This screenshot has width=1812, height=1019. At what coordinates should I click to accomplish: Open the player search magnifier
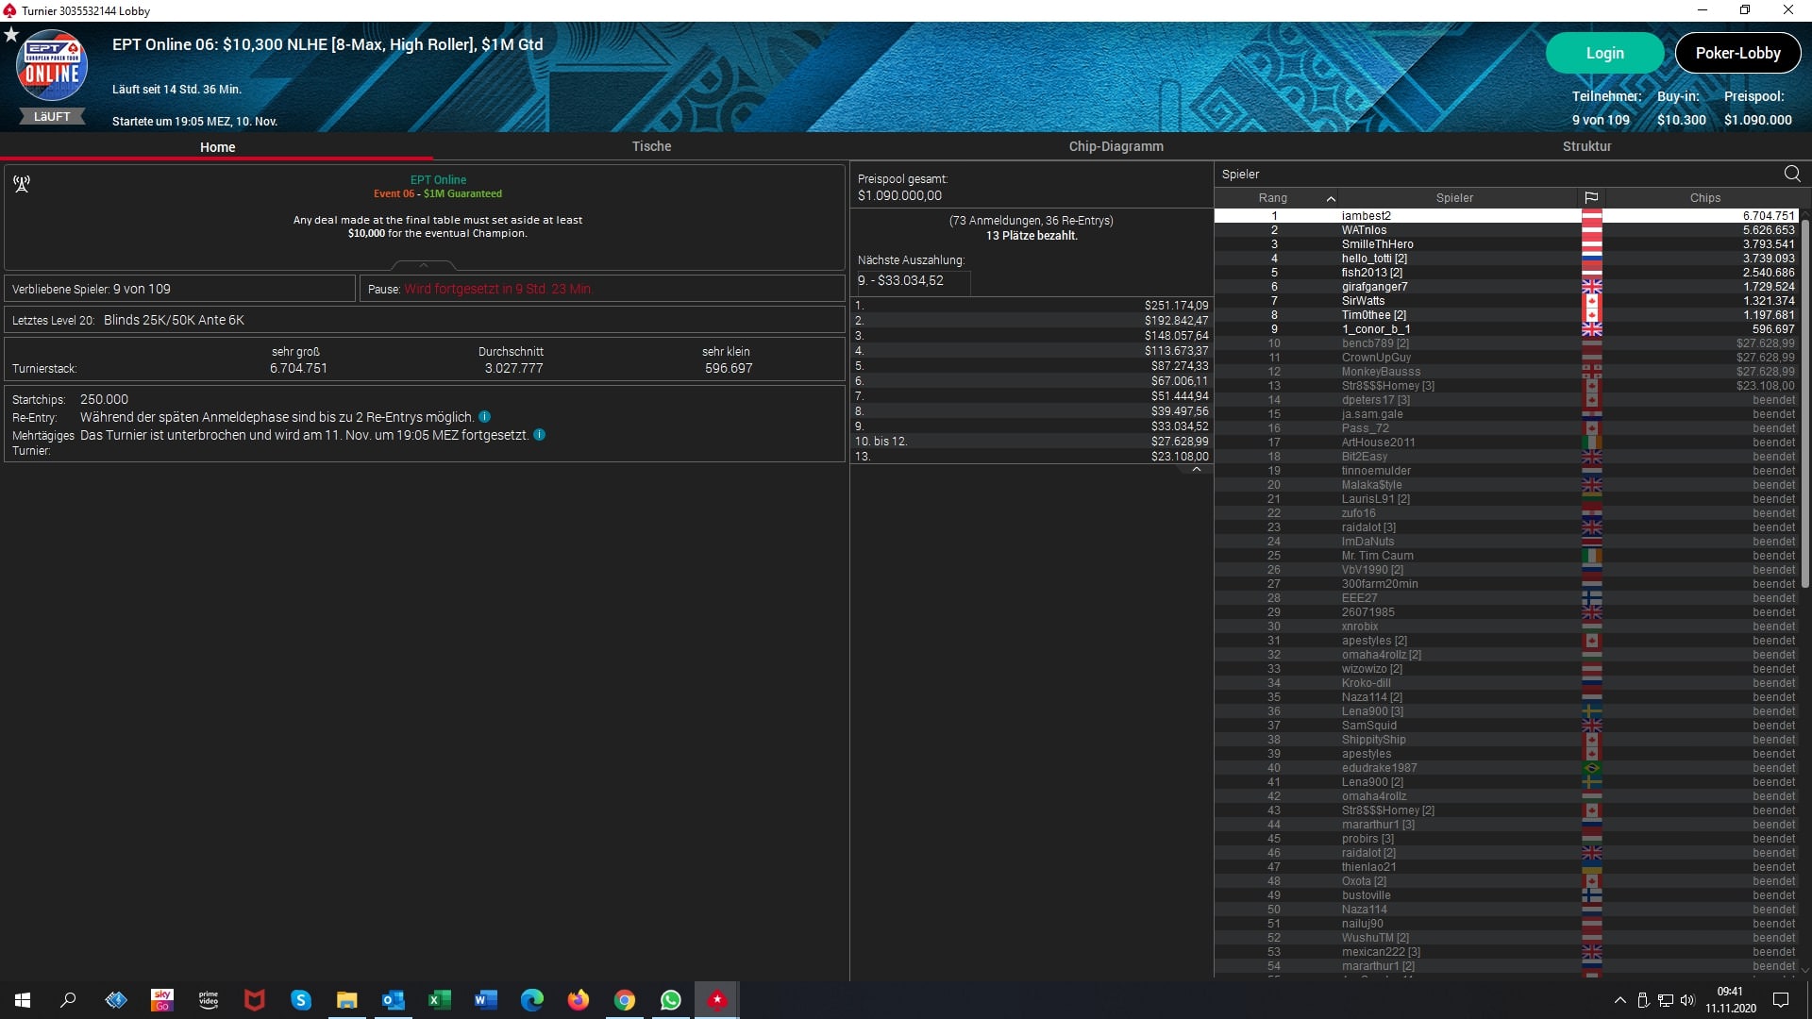(x=1792, y=174)
